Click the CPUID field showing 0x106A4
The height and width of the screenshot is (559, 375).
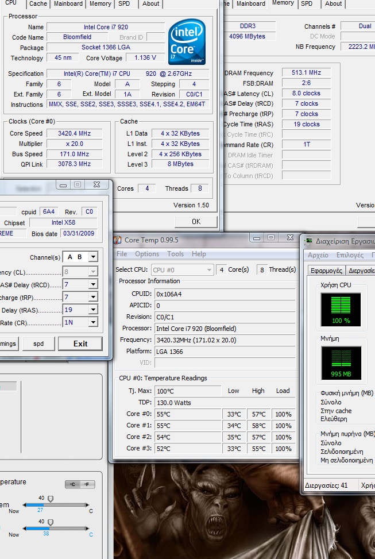225,294
